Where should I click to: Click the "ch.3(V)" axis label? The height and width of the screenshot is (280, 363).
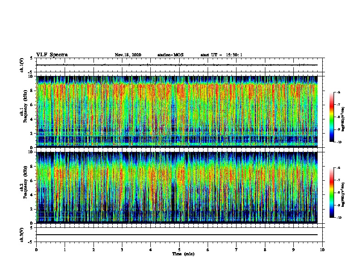[22, 235]
